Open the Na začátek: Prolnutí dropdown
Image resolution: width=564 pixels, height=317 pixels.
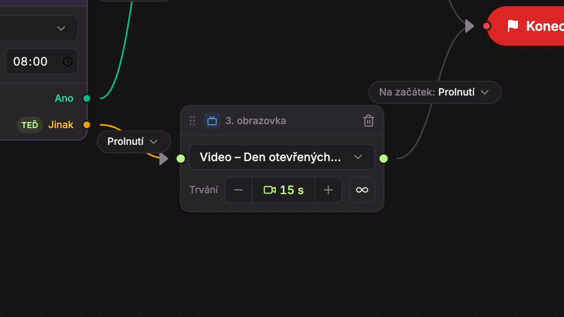(435, 92)
